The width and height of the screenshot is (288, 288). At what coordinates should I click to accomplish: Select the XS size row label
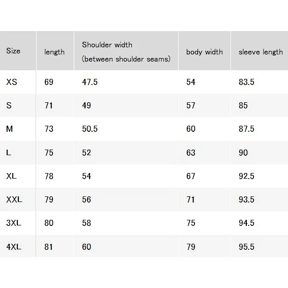[x=12, y=82]
